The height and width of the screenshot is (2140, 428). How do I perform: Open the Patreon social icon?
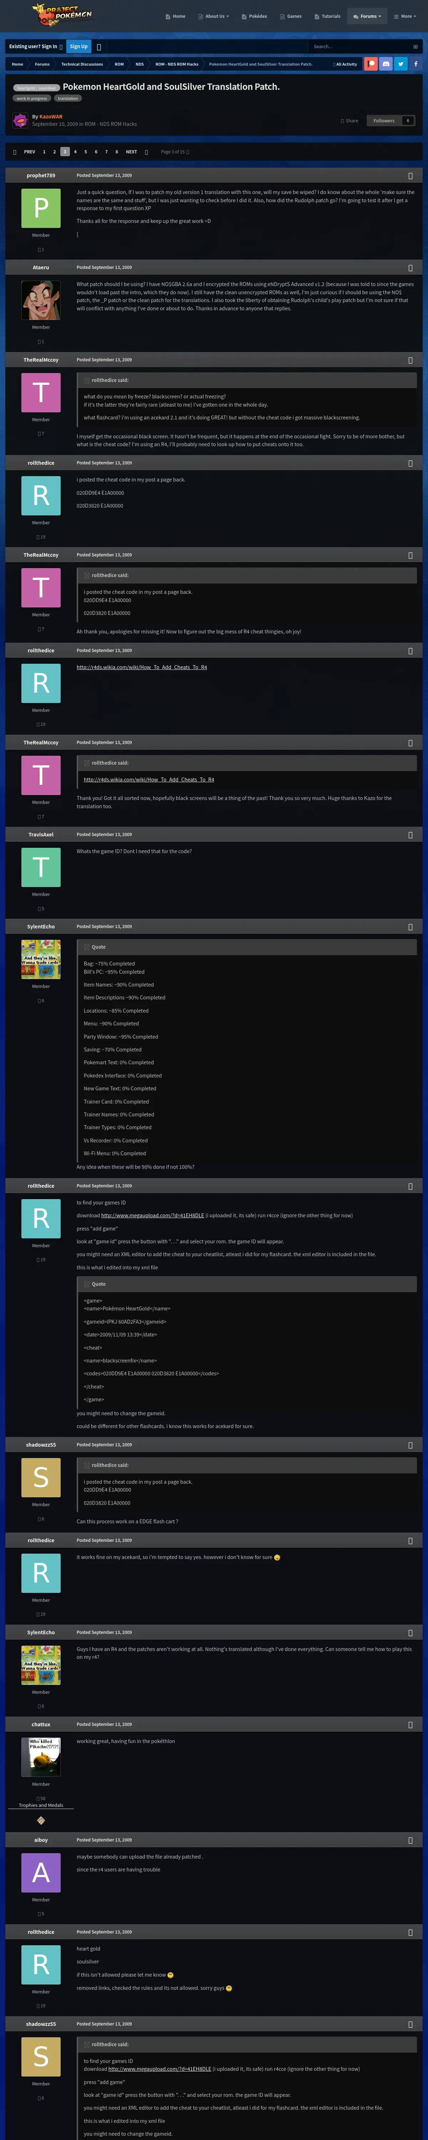(371, 64)
